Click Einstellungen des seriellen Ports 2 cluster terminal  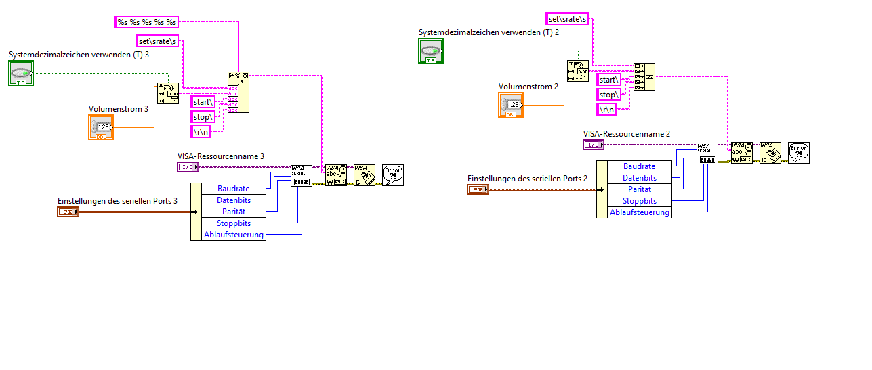click(x=478, y=189)
